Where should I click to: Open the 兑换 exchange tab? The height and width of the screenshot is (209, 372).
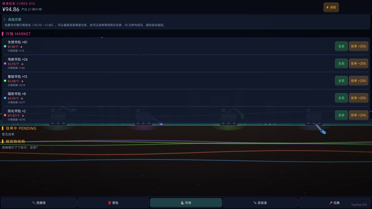(x=334, y=203)
